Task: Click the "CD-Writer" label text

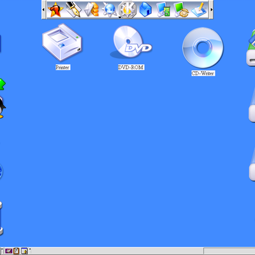Action: pyautogui.click(x=203, y=73)
